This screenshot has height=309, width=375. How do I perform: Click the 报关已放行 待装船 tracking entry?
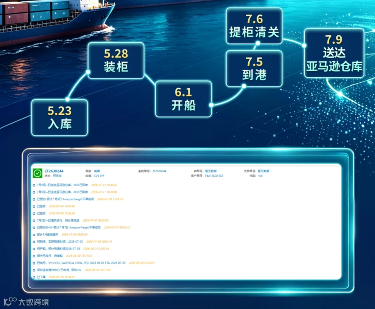(x=64, y=256)
